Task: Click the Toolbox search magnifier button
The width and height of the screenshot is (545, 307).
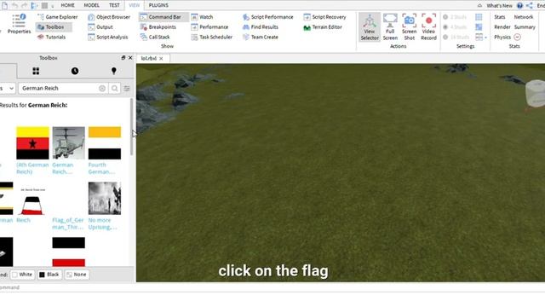Action: tap(114, 89)
